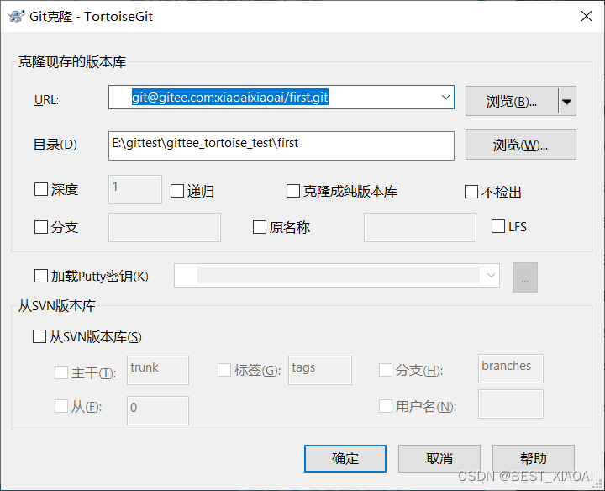Expand the arrow beside 浏览(B) button

tap(567, 101)
